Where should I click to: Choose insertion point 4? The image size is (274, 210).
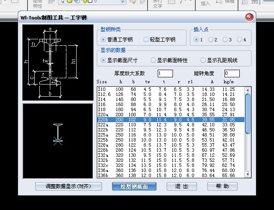point(241,40)
